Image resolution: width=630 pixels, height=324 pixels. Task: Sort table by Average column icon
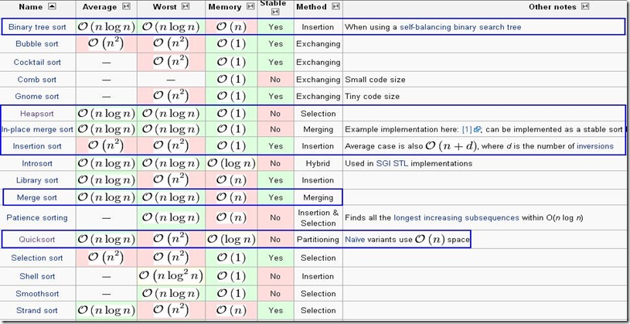[x=126, y=7]
